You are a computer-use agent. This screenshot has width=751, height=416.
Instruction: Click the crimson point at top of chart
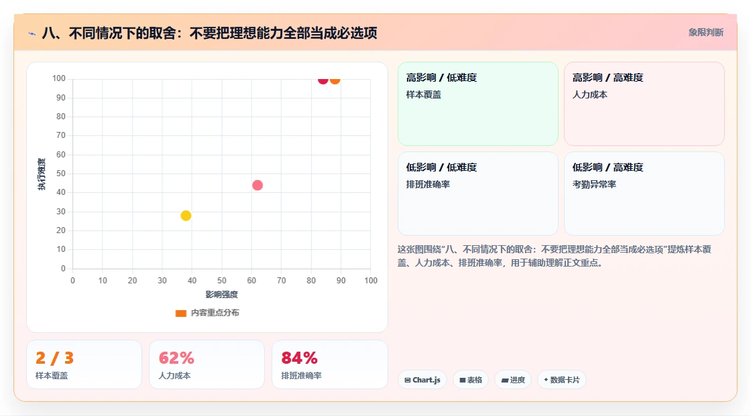tap(323, 80)
